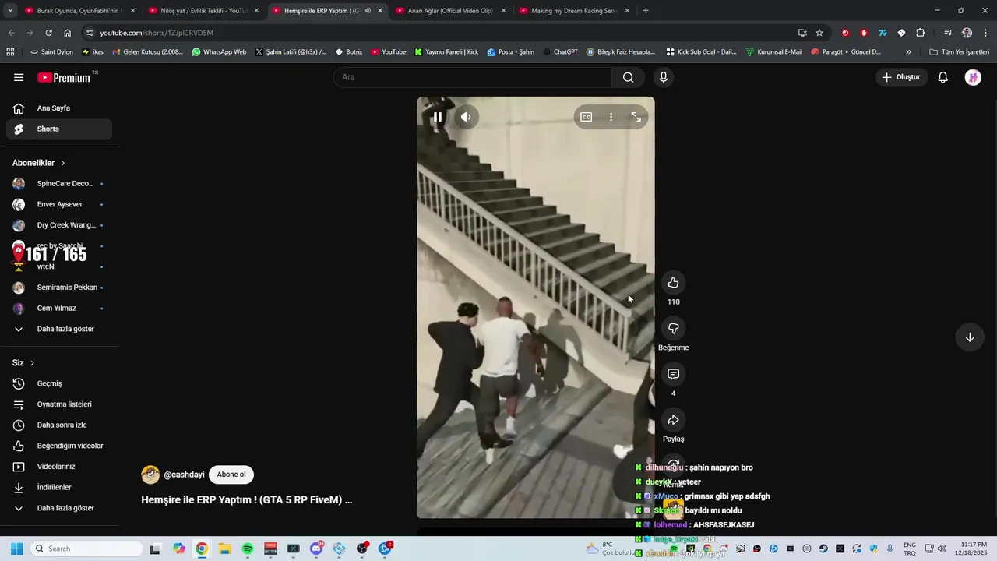Screen dimensions: 997x561
Task: Start voice search with the microphone
Action: coord(664,77)
